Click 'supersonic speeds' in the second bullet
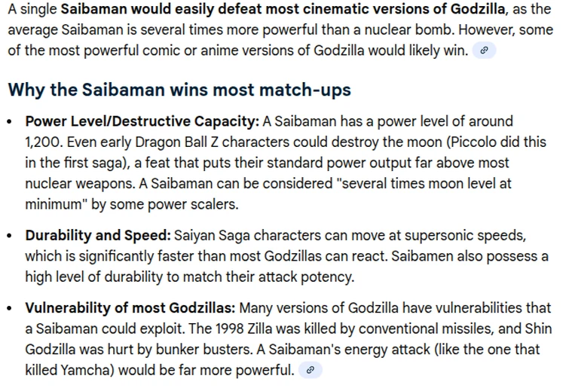The width and height of the screenshot is (569, 388). [x=466, y=235]
